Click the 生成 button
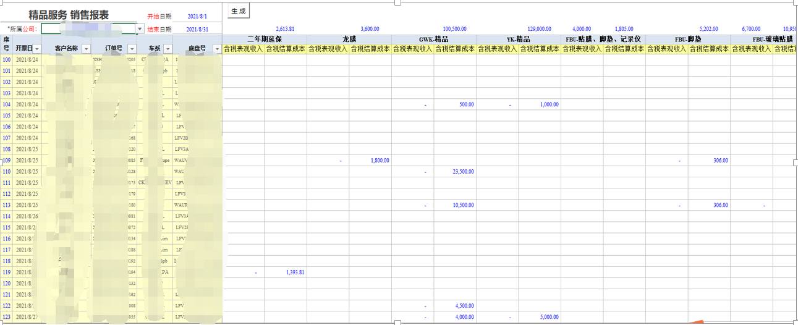 tap(238, 11)
